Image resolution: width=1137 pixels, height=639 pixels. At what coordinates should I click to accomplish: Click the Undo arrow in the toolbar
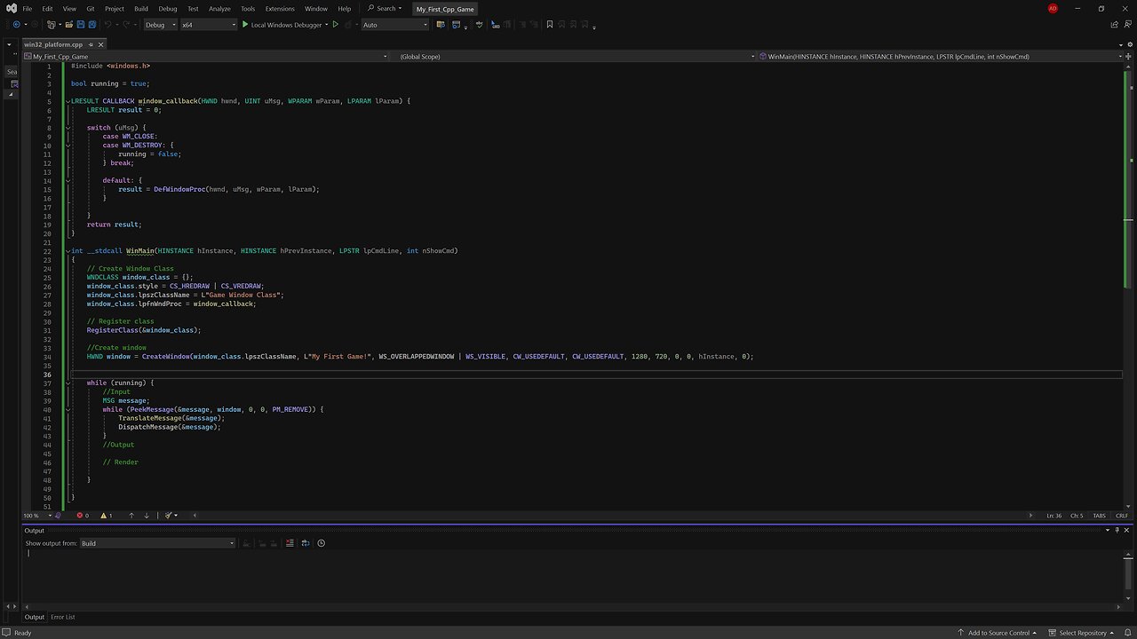108,25
